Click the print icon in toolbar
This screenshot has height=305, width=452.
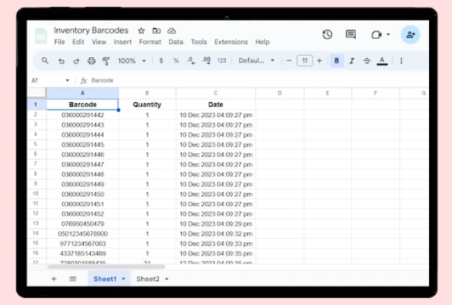pyautogui.click(x=92, y=61)
